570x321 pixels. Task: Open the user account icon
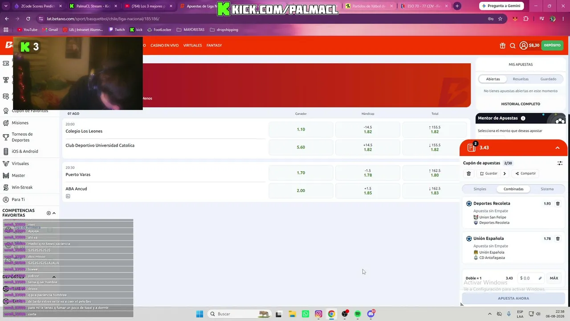524,45
